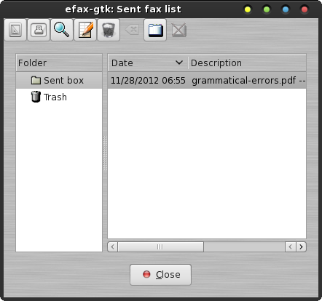Sort by the Description column header

pyautogui.click(x=247, y=63)
